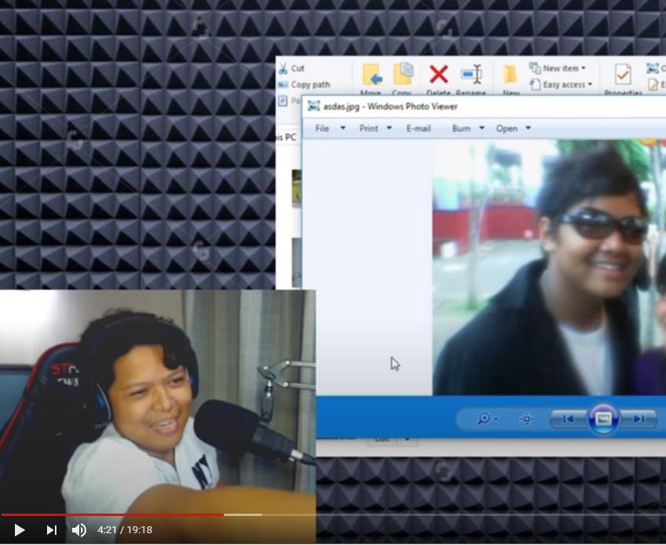This screenshot has width=666, height=545.
Task: Open the Open menu in Photo Viewer
Action: 507,128
